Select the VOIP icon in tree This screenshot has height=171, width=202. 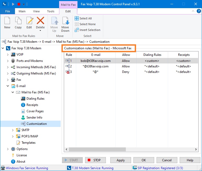[x=13, y=55]
